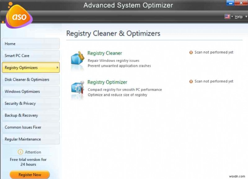This screenshot has height=179, width=248.
Task: Open the Registry Optimizer gear icon
Action: [77, 87]
